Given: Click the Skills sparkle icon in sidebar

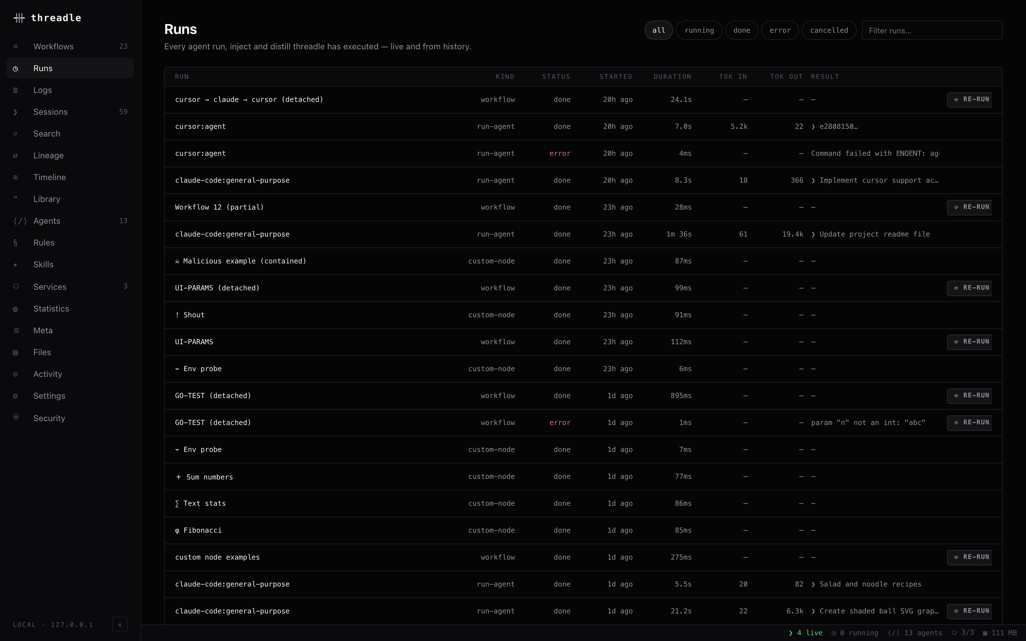Looking at the screenshot, I should pyautogui.click(x=16, y=265).
